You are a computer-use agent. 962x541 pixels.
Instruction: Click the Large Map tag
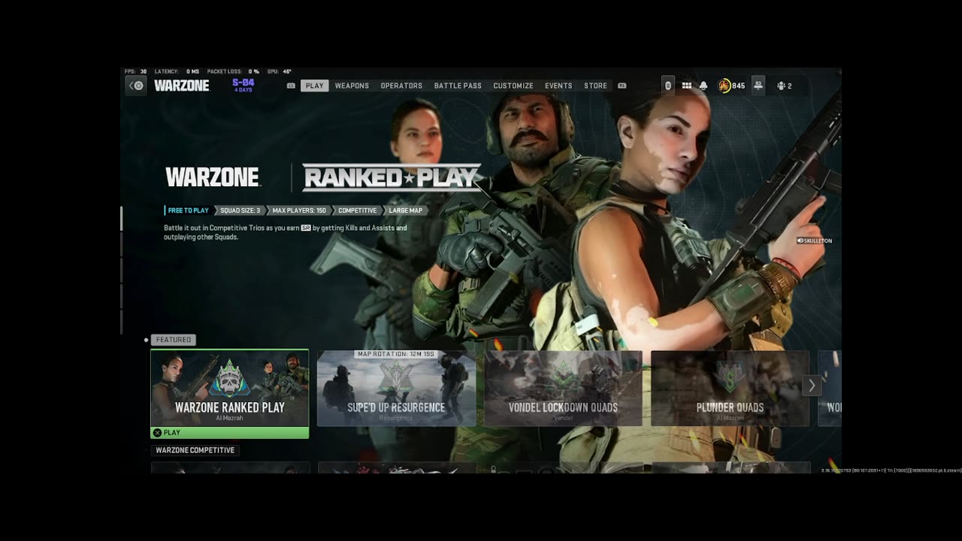[x=405, y=210]
